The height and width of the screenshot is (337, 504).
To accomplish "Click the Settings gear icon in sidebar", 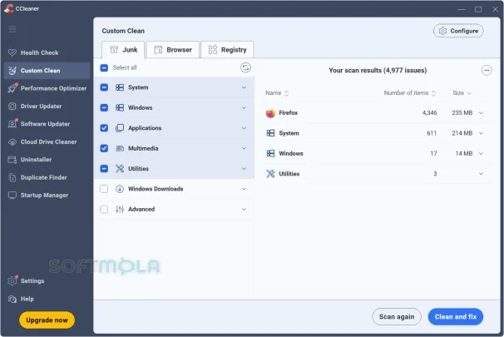I will [12, 280].
